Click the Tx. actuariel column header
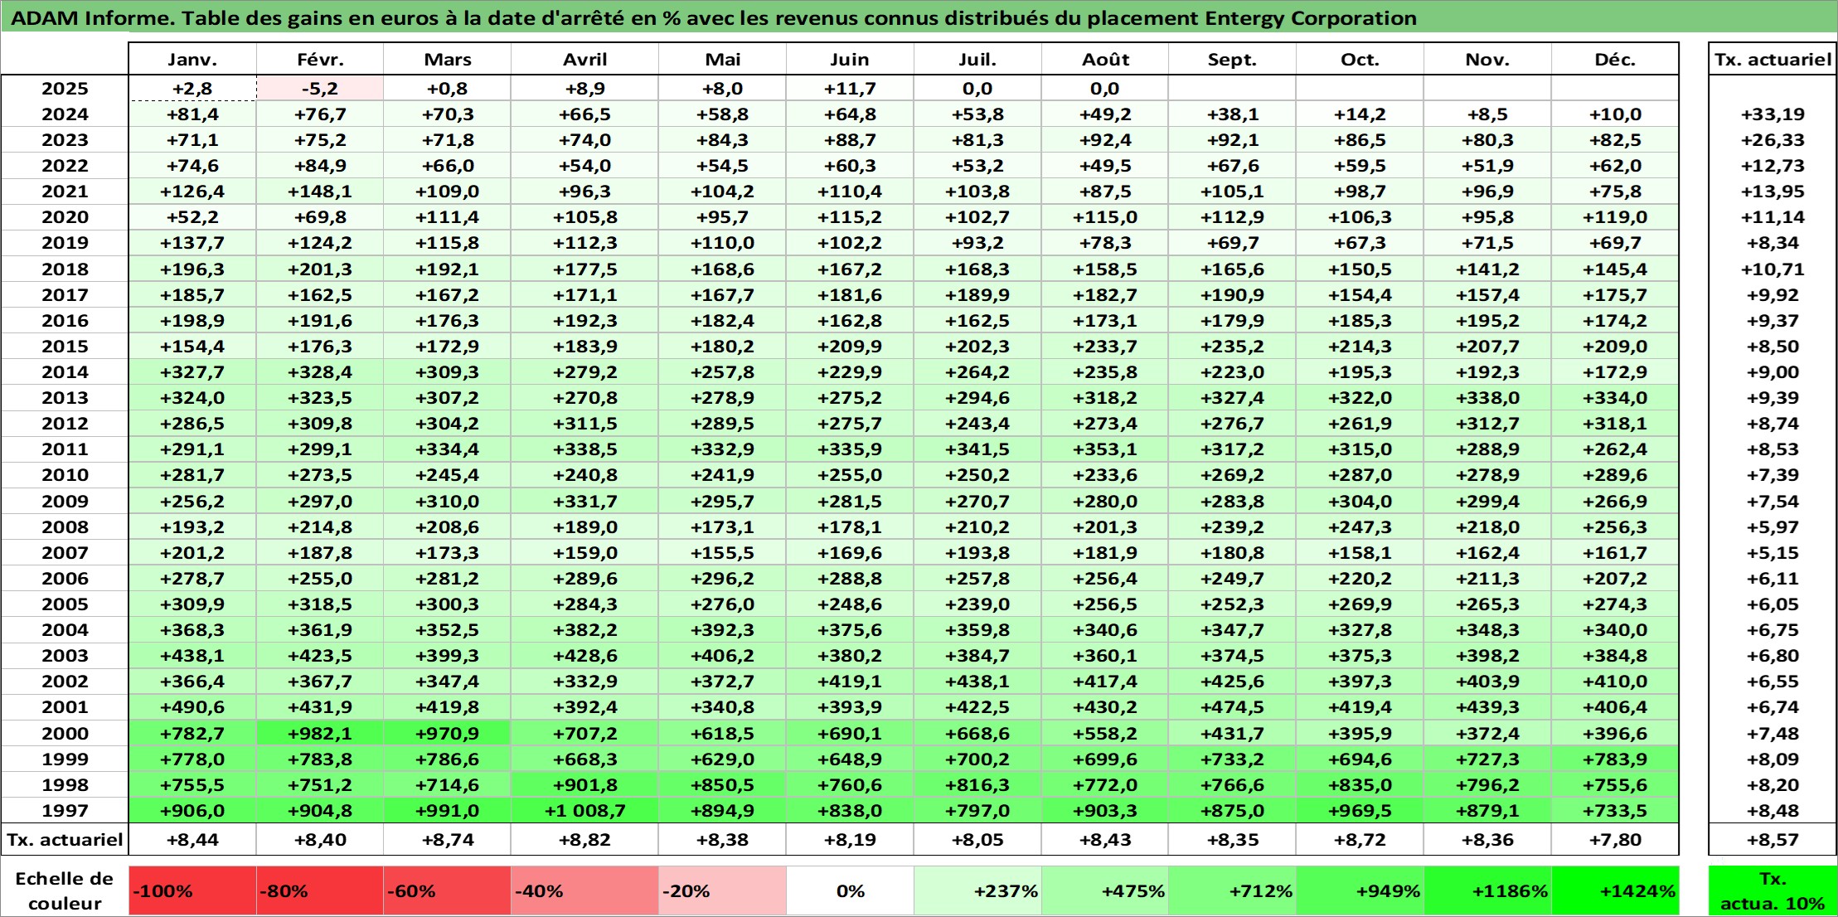 1773,60
